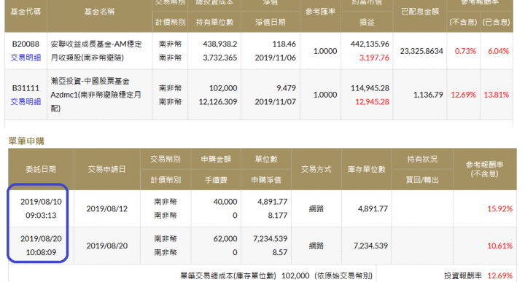The width and height of the screenshot is (525, 282).
Task: Open 交易明細 link under B31111
Action: coord(26,101)
